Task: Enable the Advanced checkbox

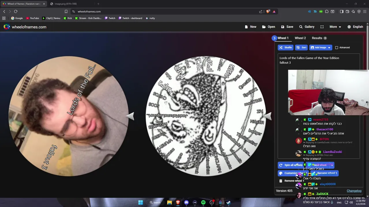Action: (x=336, y=47)
